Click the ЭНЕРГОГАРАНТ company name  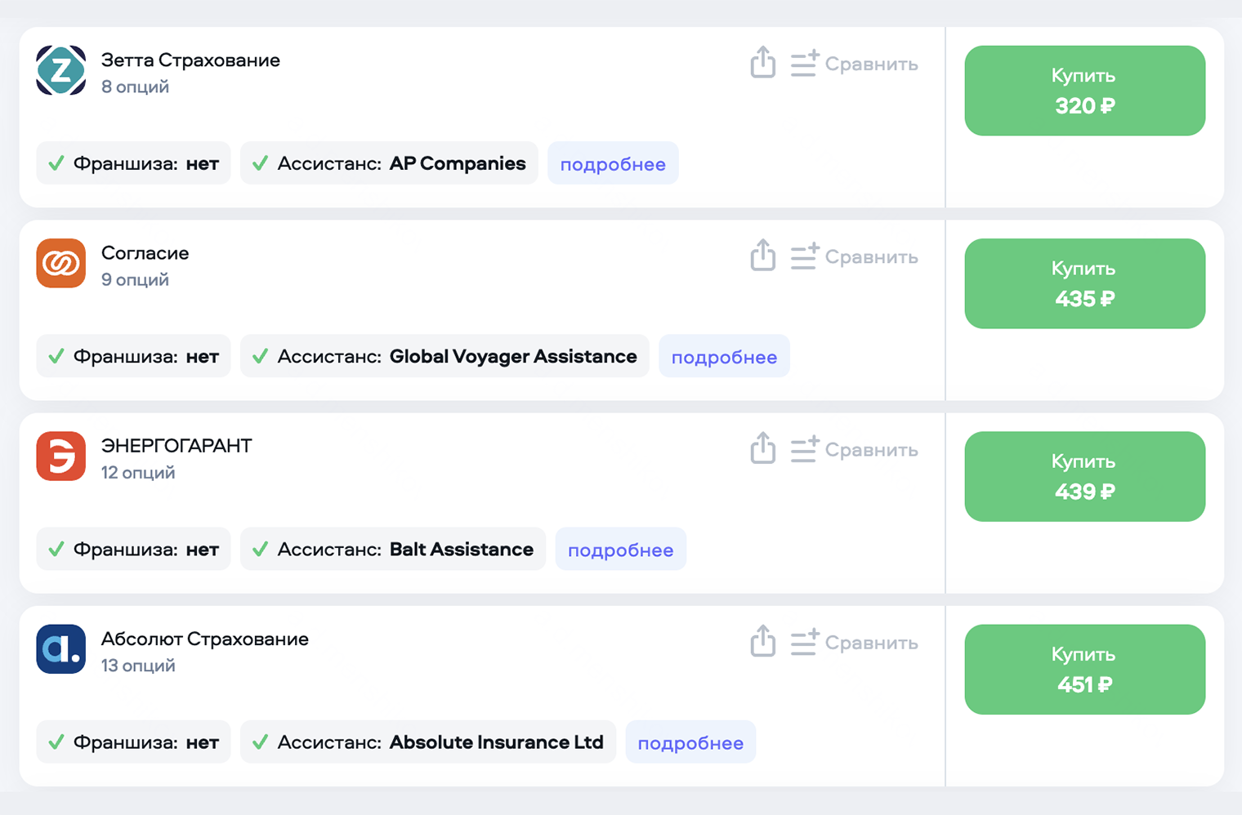pos(176,446)
